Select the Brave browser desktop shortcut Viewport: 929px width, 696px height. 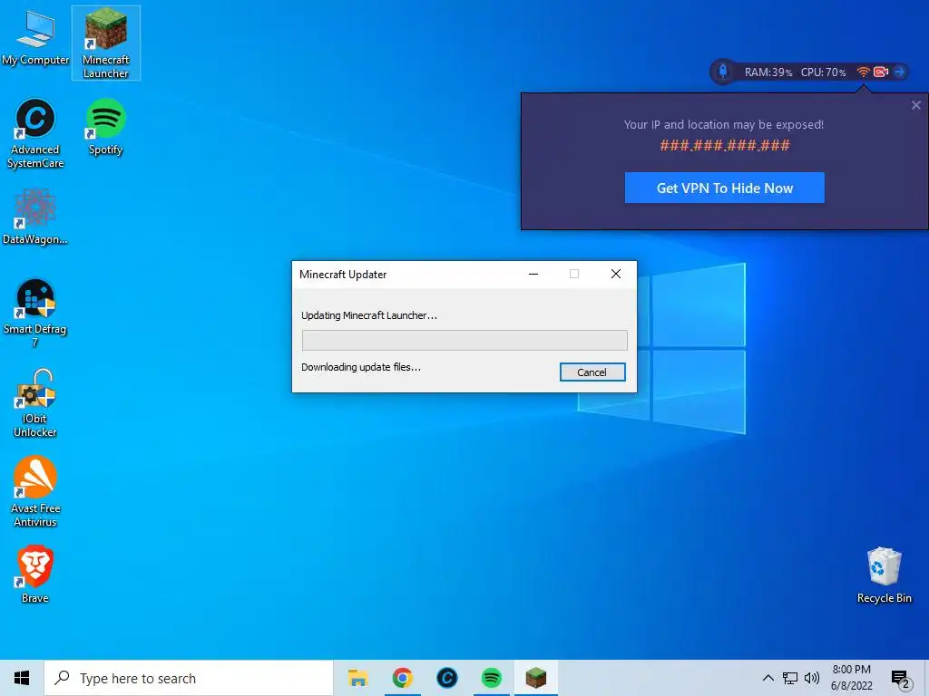[35, 574]
